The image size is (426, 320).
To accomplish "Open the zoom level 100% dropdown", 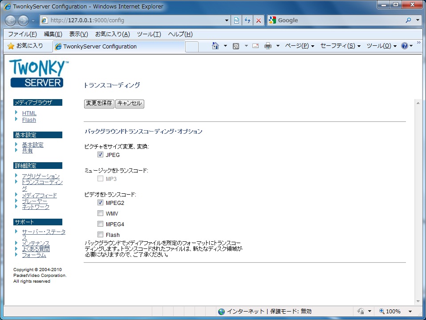I will point(410,311).
